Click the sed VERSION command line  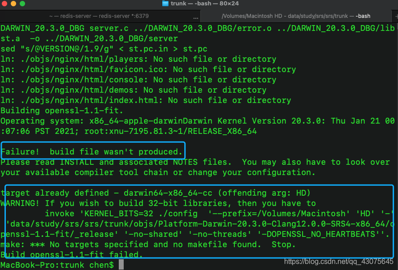[x=104, y=49]
